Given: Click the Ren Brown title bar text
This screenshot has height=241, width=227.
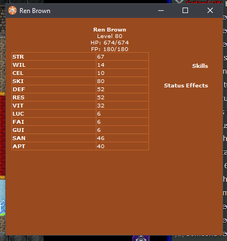Looking at the screenshot, I should pos(35,11).
